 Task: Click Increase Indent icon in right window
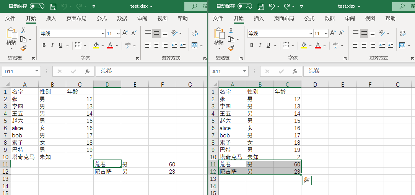(x=391, y=45)
